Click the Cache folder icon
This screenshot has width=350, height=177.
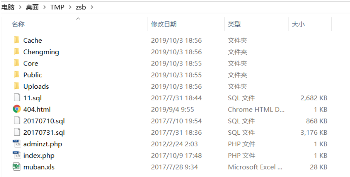(16, 40)
